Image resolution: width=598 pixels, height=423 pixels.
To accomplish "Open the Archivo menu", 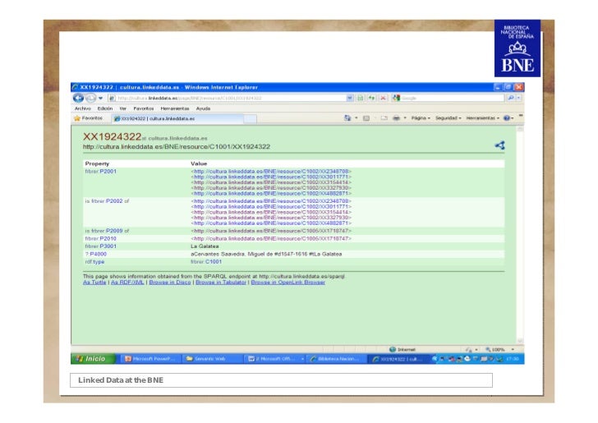I will tap(83, 108).
